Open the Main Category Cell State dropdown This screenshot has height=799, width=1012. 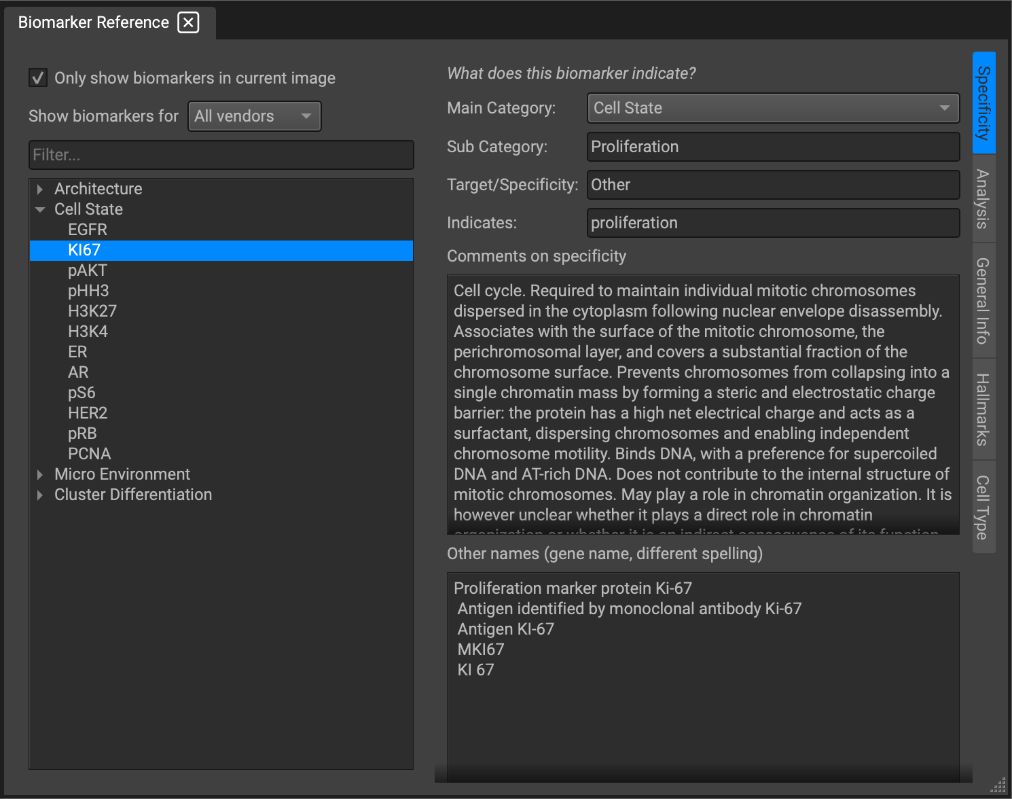tap(773, 108)
